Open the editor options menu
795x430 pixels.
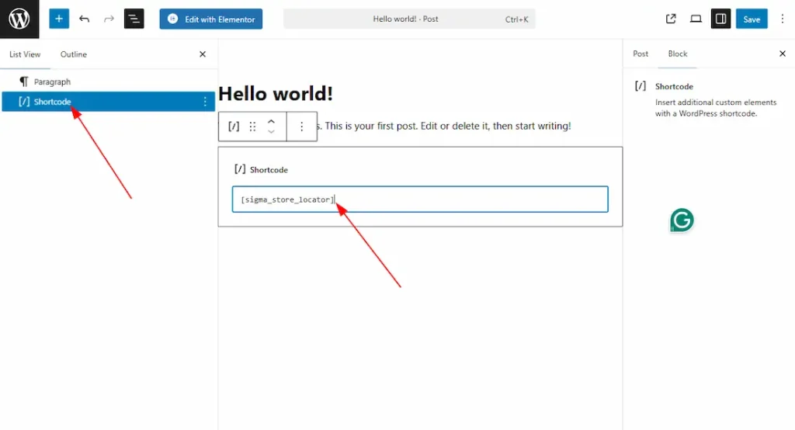(x=783, y=19)
